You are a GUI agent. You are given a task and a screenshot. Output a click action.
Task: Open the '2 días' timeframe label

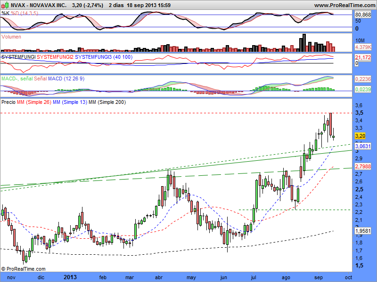[116, 5]
